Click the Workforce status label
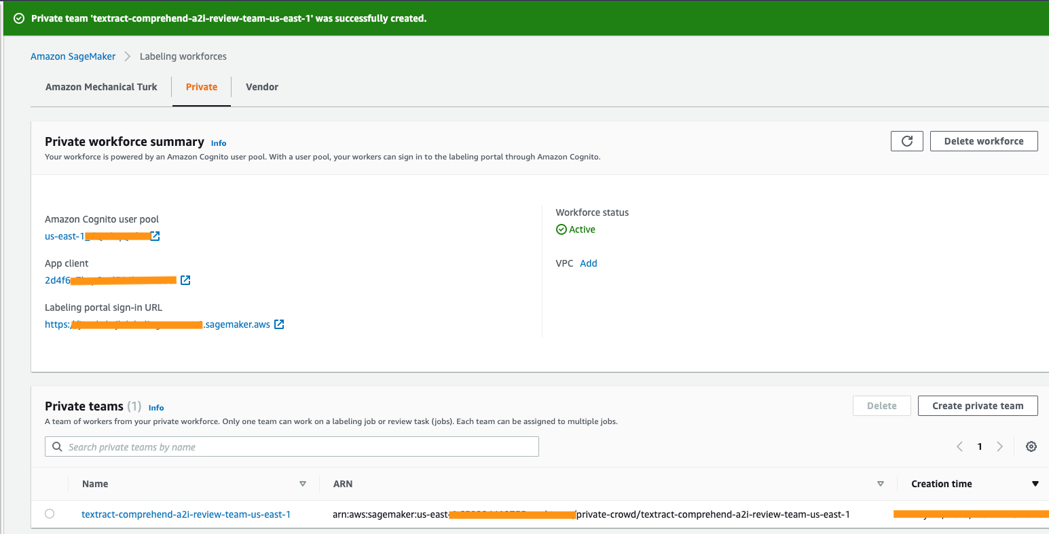The height and width of the screenshot is (534, 1049). 592,212
